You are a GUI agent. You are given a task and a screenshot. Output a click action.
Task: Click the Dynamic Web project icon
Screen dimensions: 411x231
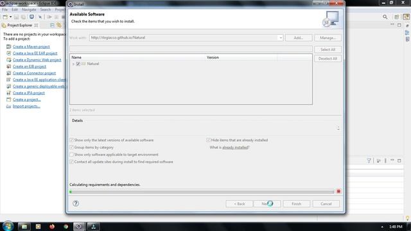pyautogui.click(x=8, y=60)
